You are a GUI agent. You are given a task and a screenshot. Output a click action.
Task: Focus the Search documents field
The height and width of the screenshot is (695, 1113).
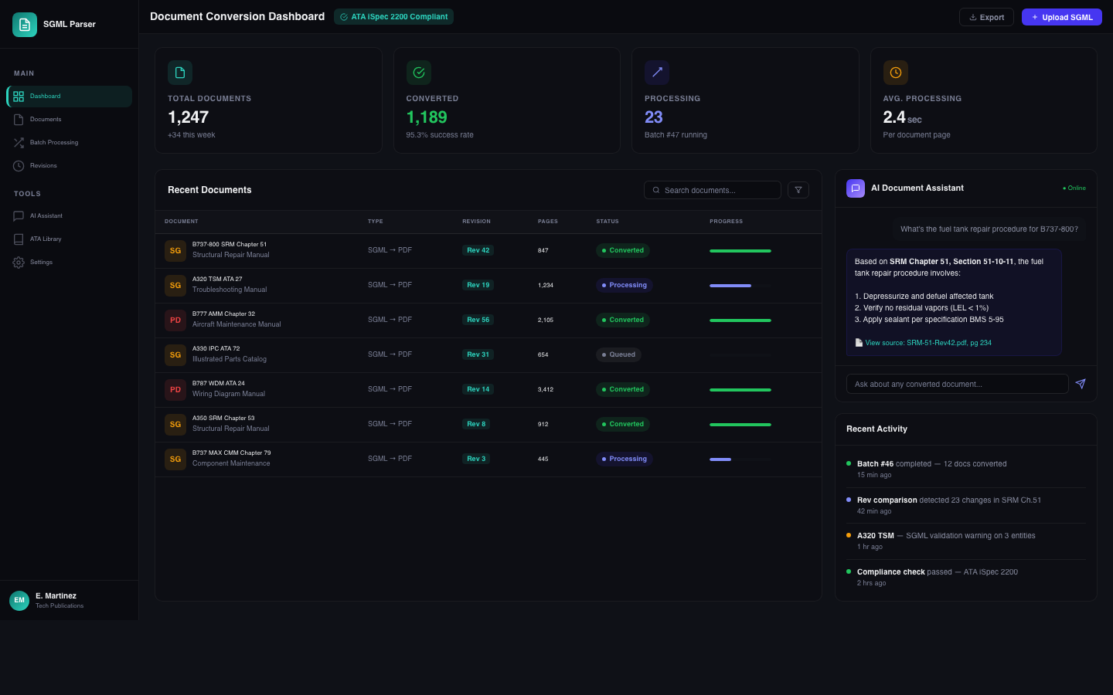point(719,190)
